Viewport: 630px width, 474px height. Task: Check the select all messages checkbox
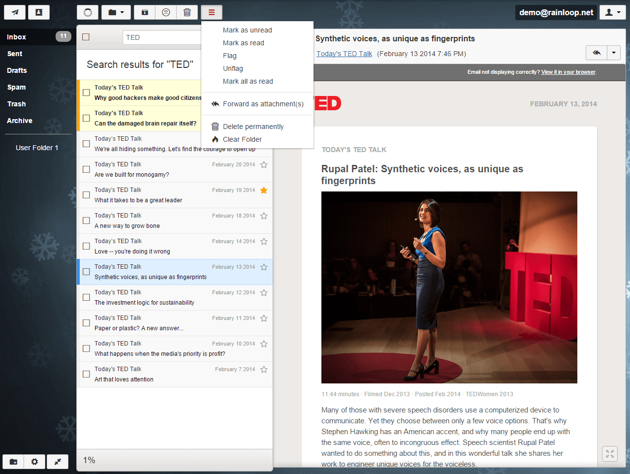[x=86, y=37]
